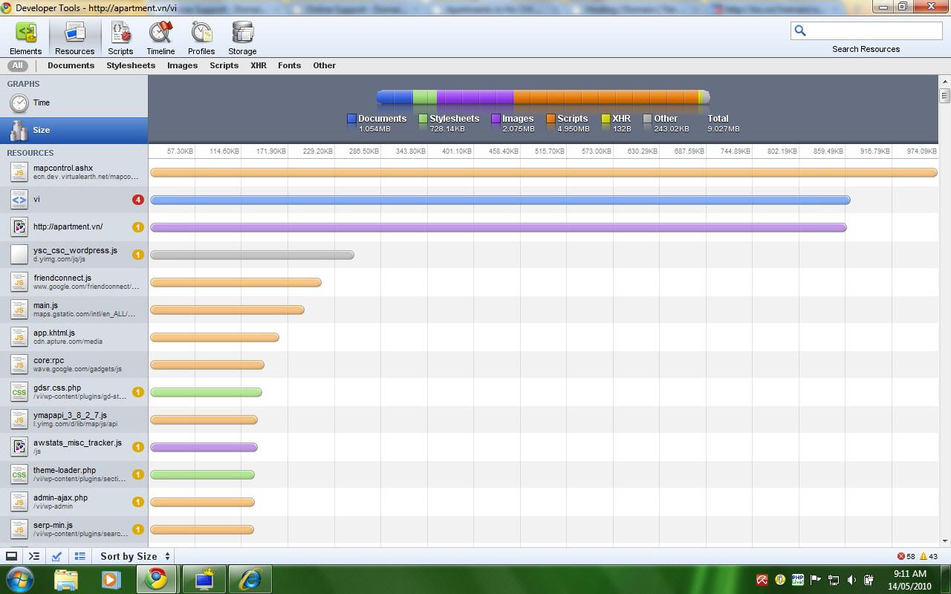
Task: Toggle XHR legend yellow checkbox
Action: click(x=606, y=119)
